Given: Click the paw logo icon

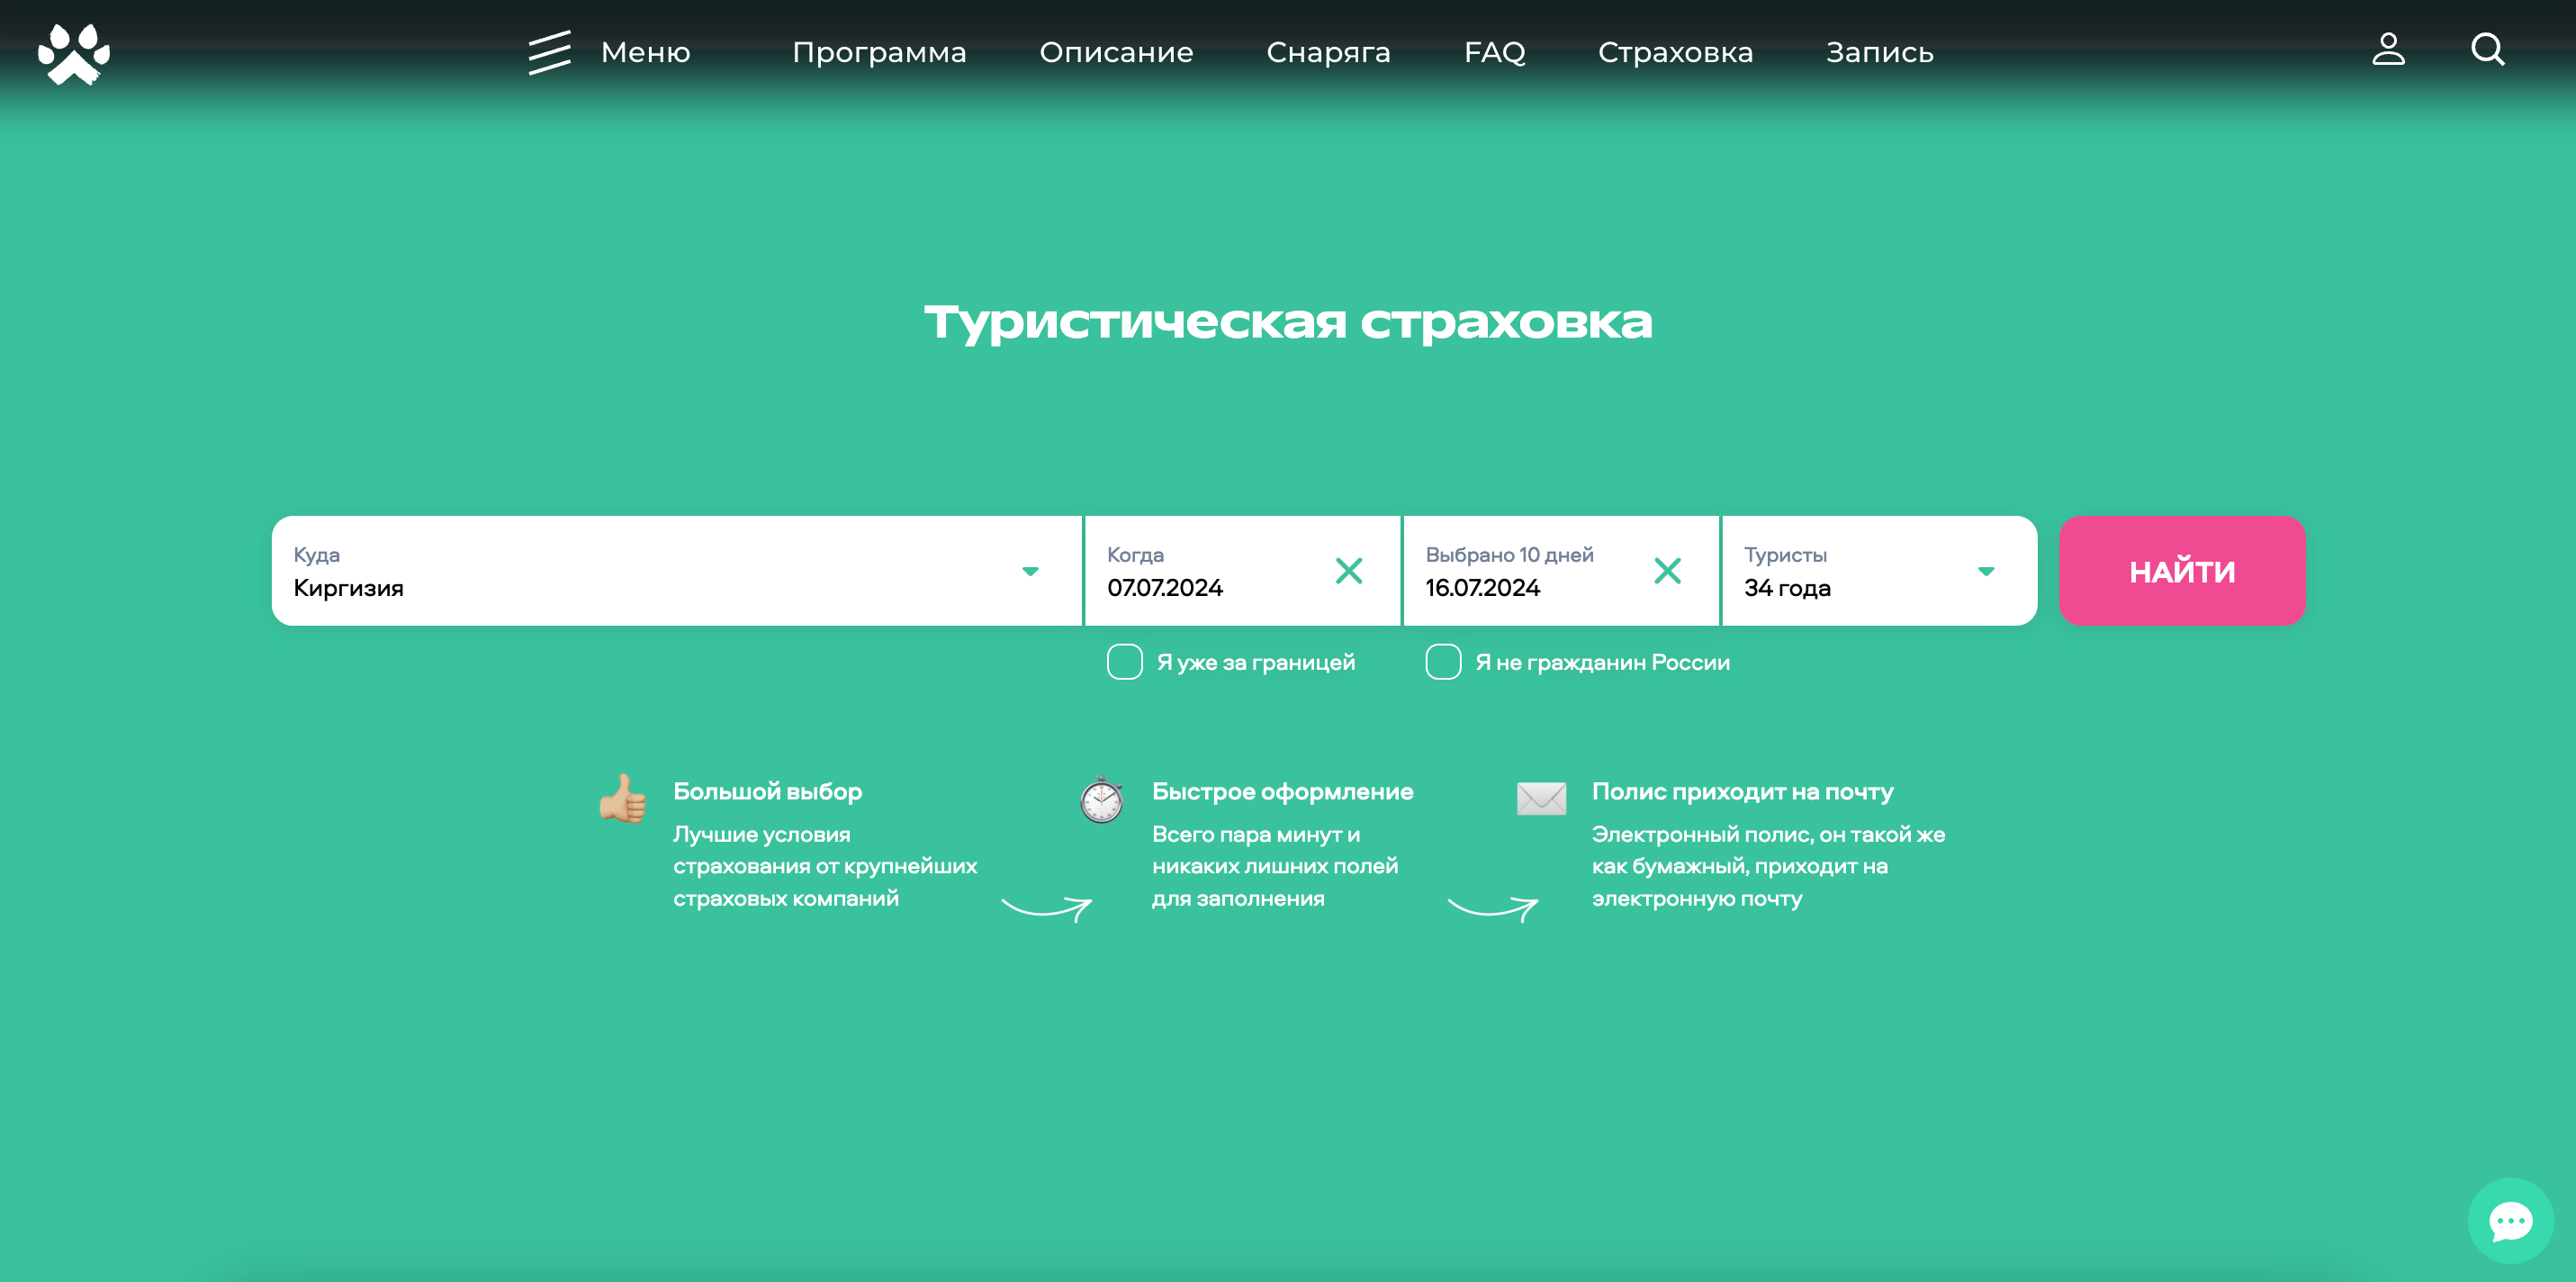Looking at the screenshot, I should 74,54.
